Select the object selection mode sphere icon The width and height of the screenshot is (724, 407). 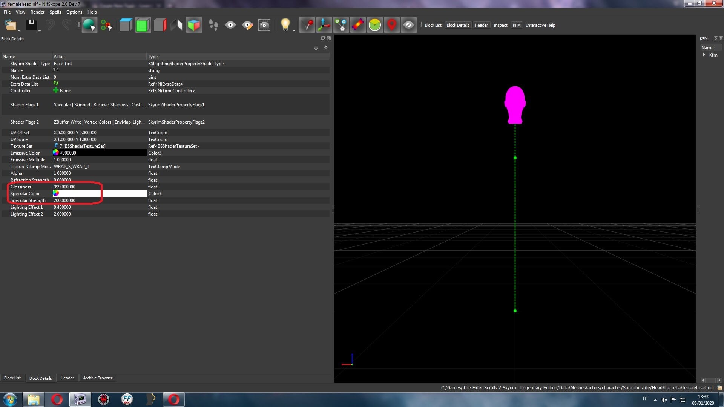tap(89, 25)
